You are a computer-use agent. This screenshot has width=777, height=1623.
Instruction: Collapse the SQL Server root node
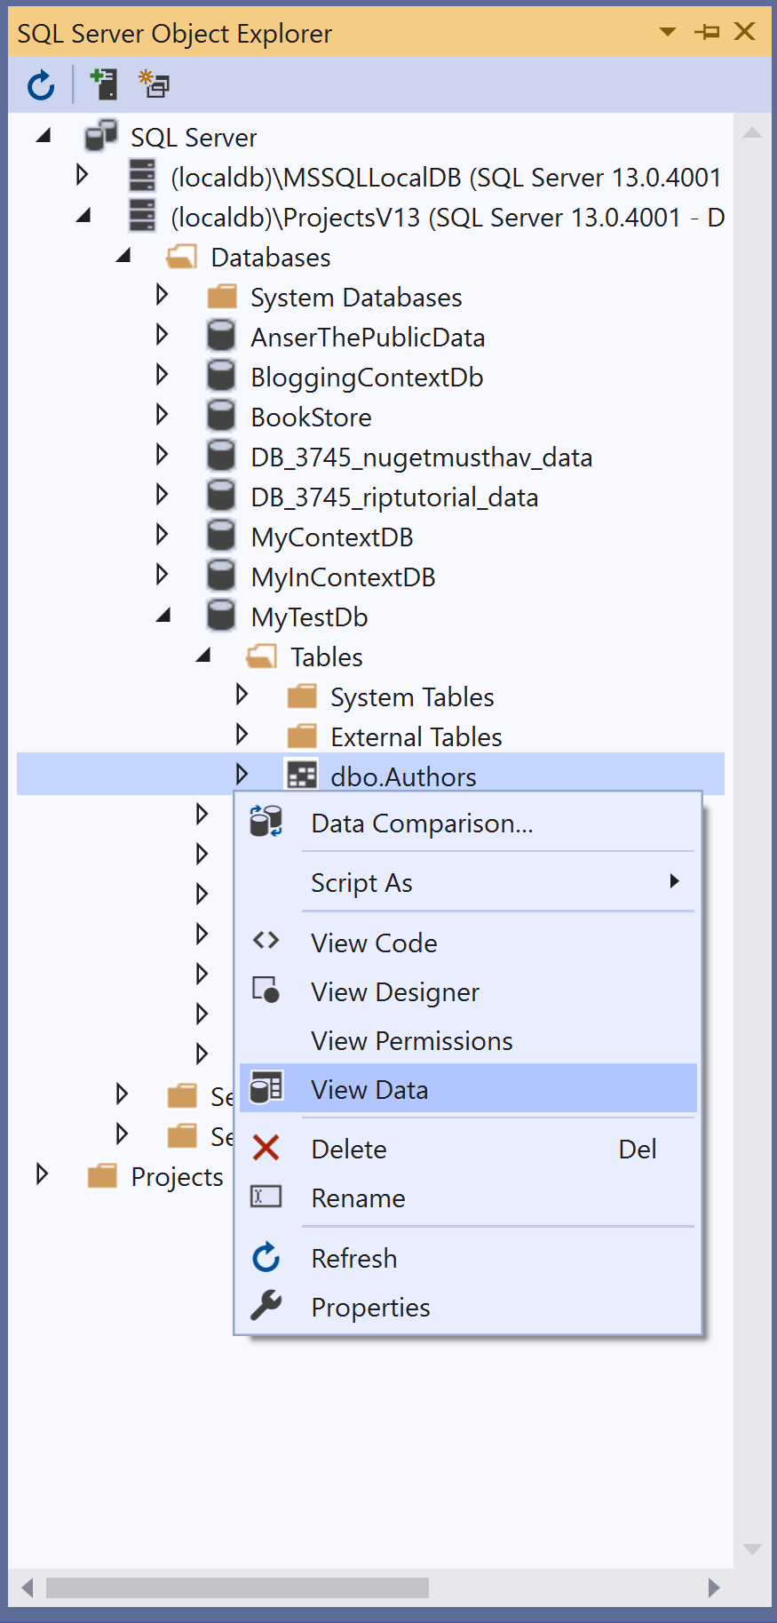[x=44, y=136]
